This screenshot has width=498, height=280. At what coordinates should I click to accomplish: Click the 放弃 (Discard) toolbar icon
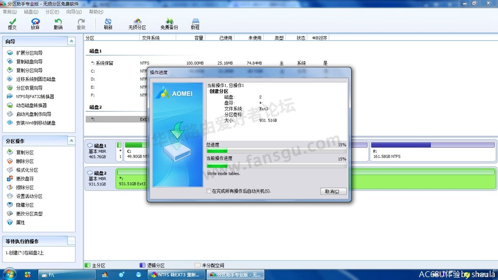tap(35, 24)
